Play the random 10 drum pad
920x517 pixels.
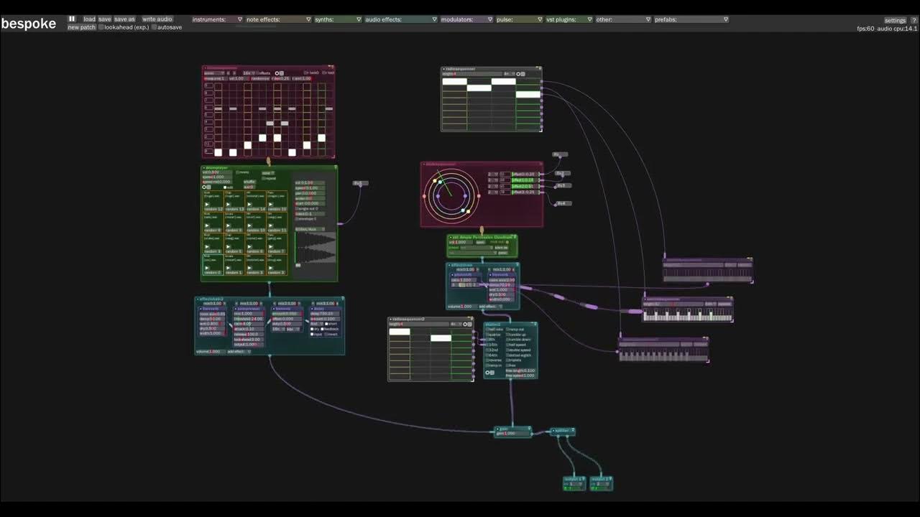pos(249,225)
